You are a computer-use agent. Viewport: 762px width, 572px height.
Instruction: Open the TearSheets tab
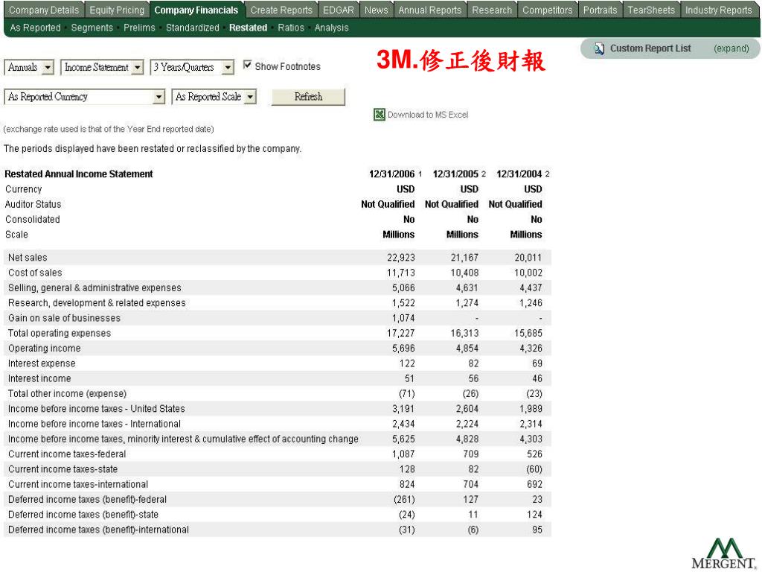point(651,10)
